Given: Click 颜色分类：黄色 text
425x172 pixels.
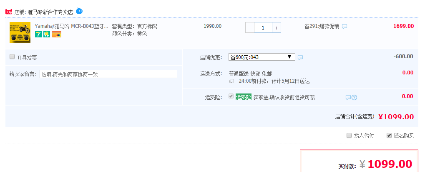Looking at the screenshot, I should [x=129, y=34].
